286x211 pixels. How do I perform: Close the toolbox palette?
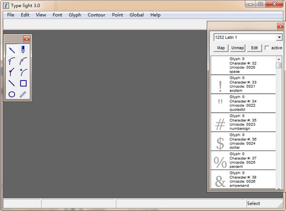coord(27,39)
